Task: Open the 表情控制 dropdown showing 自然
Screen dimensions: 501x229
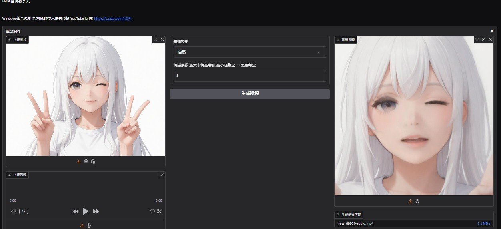Action: (250, 52)
